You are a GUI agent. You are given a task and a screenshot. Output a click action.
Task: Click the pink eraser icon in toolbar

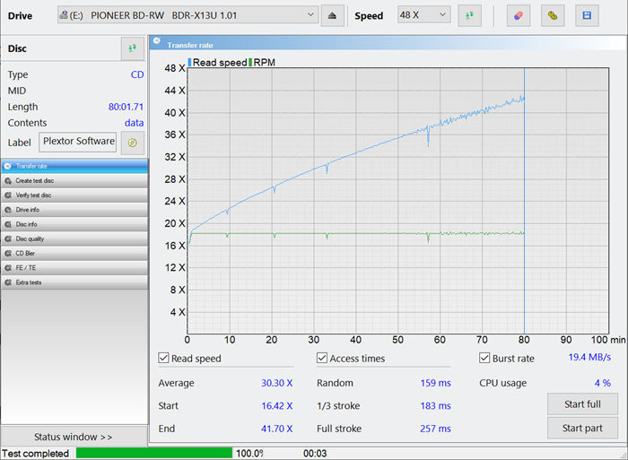point(518,15)
